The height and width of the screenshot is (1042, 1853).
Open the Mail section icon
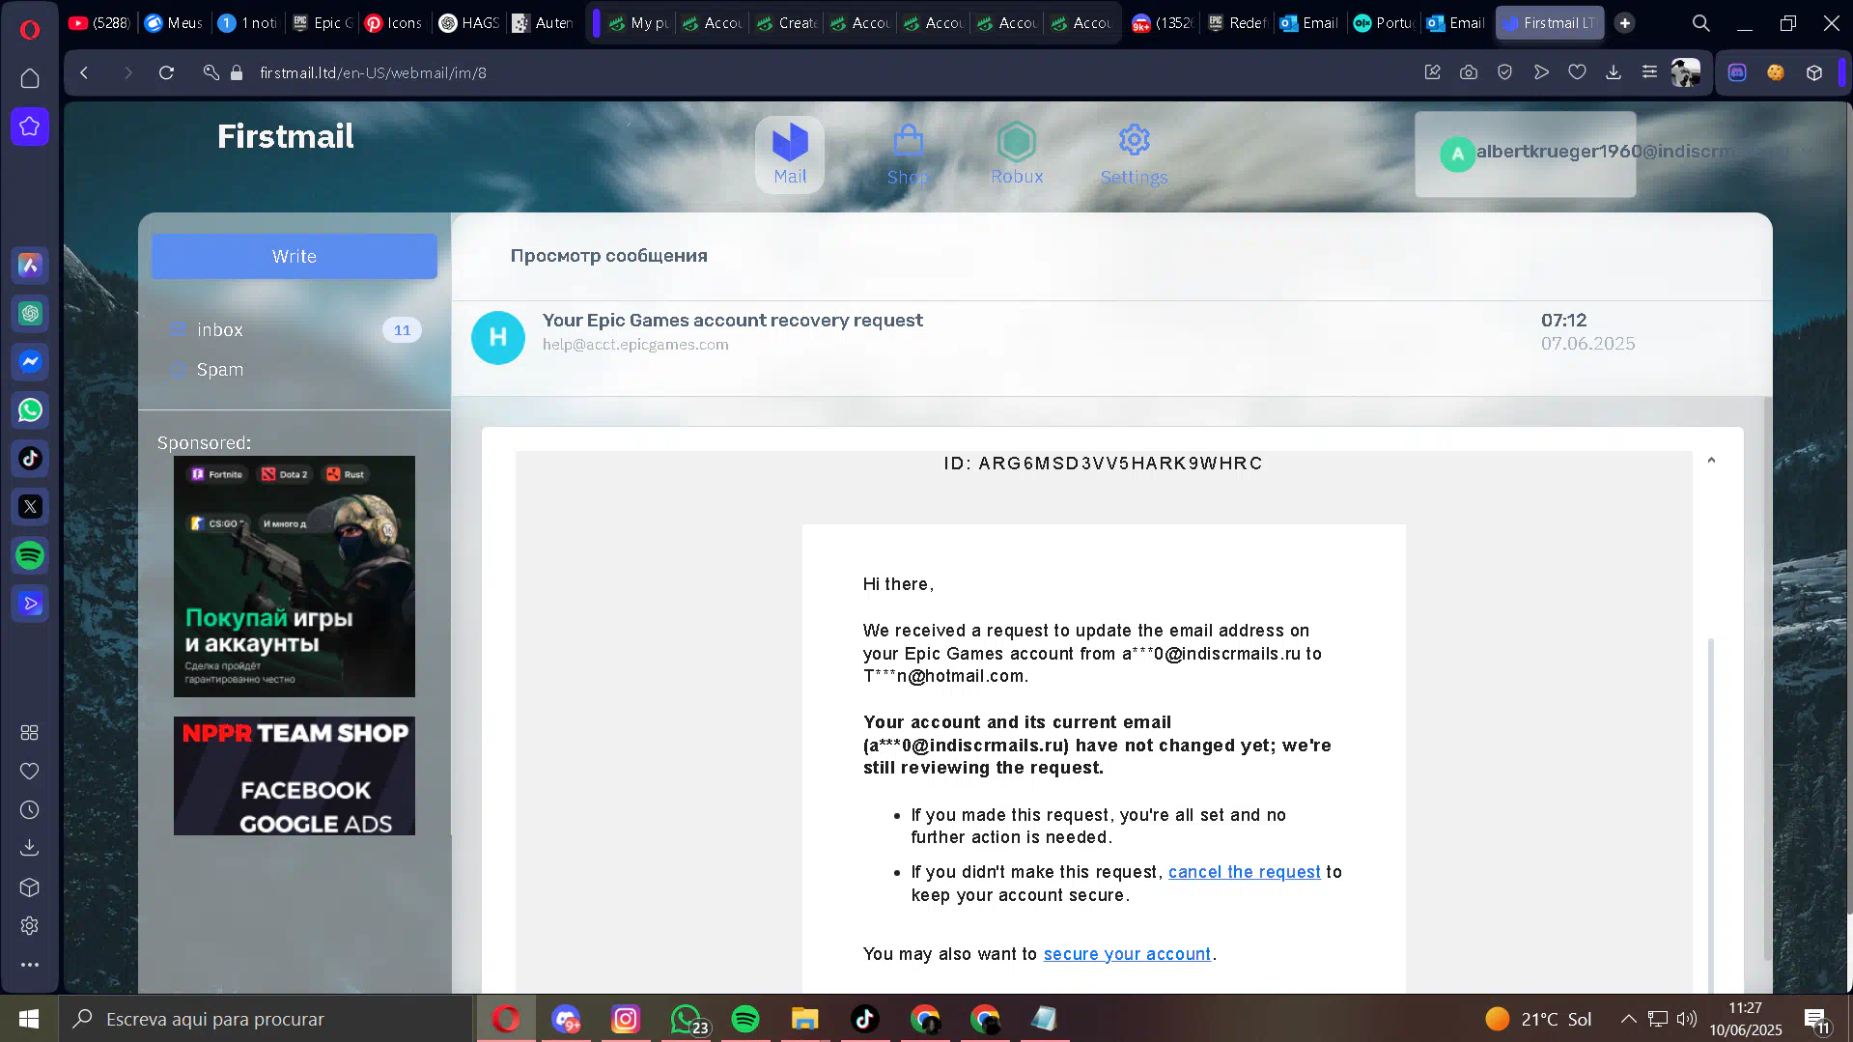tap(790, 155)
